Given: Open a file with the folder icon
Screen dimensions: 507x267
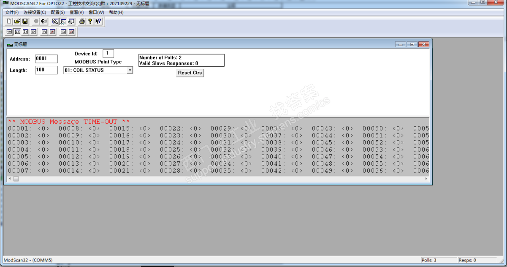Looking at the screenshot, I should tap(17, 21).
